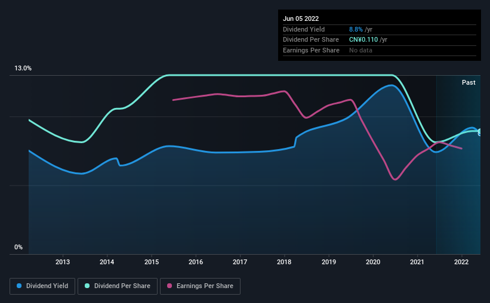Click the Jun 05 2022 tooltip date header

(301, 18)
